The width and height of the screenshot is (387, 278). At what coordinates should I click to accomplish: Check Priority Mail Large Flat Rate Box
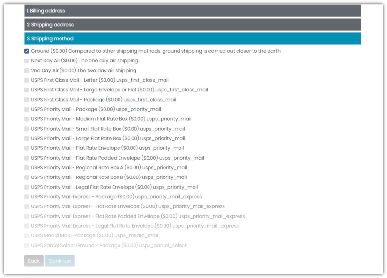point(27,138)
